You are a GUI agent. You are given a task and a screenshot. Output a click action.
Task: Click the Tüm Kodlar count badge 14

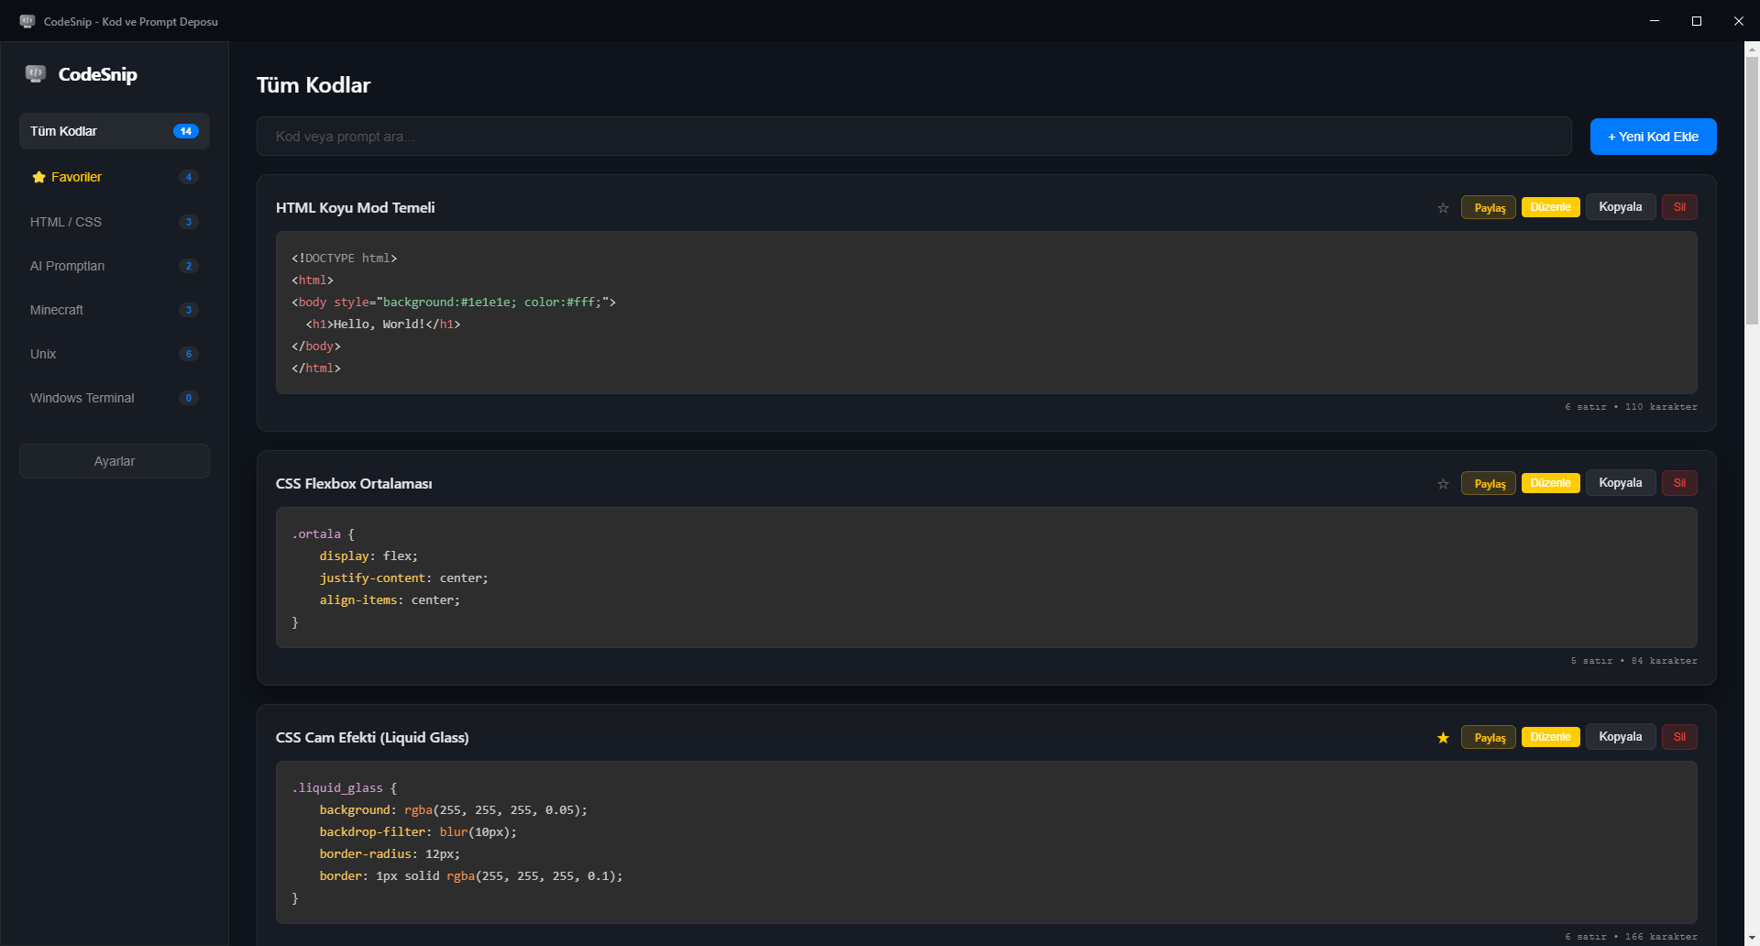coord(186,131)
